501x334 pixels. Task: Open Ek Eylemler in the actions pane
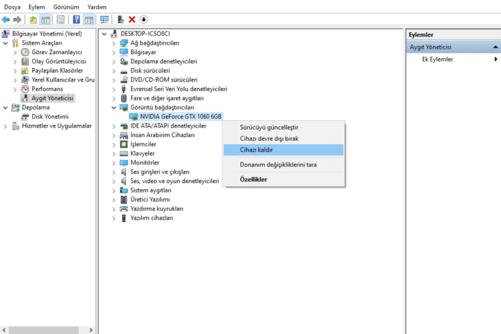438,59
